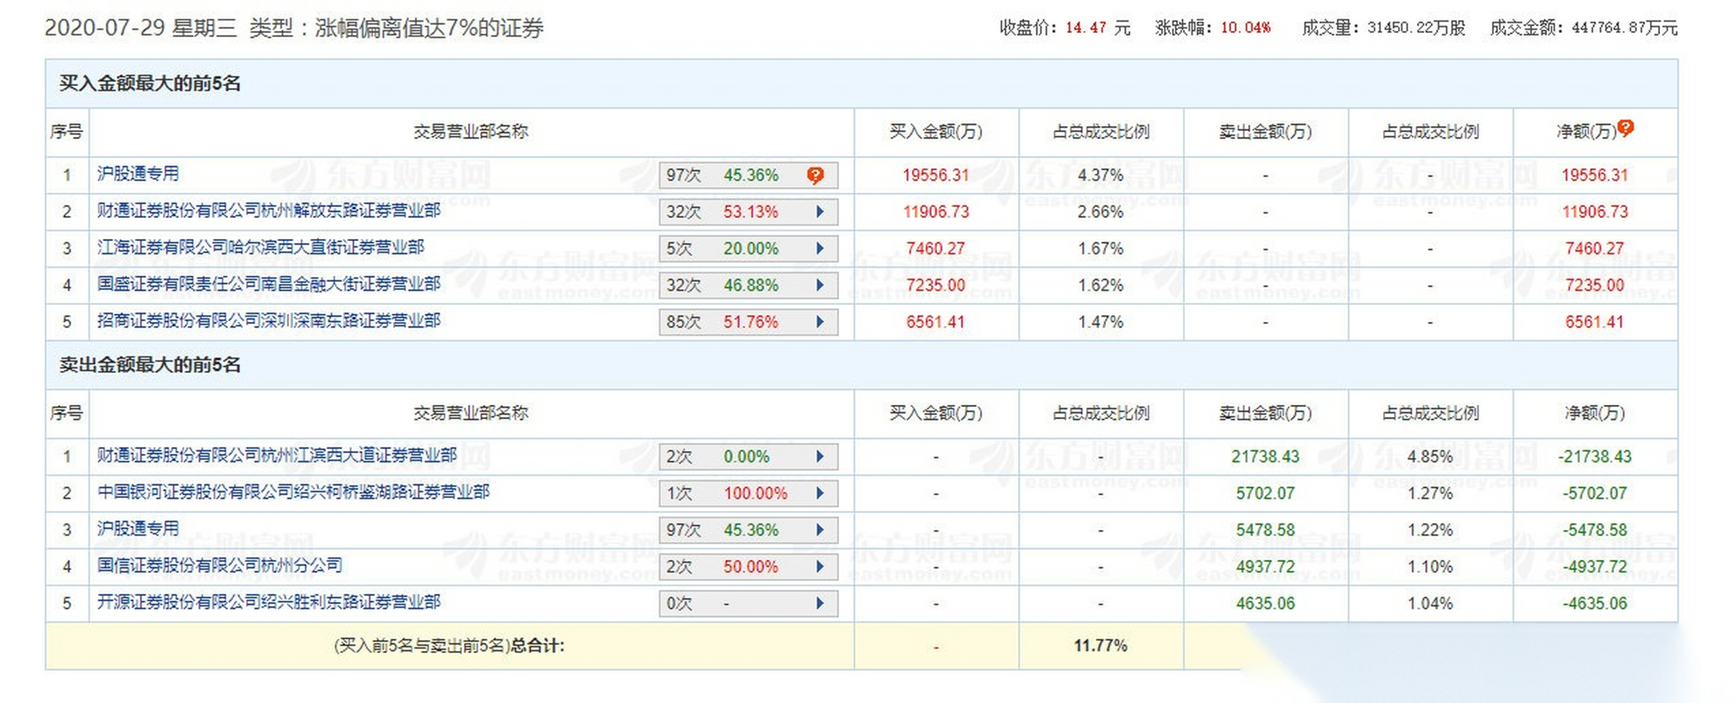The image size is (1736, 703).
Task: Open 国信证券股份有限公司杭州分公司 link
Action: coord(219,566)
